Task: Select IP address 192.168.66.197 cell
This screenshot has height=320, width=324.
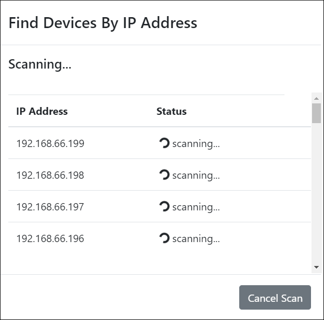Action: [50, 207]
